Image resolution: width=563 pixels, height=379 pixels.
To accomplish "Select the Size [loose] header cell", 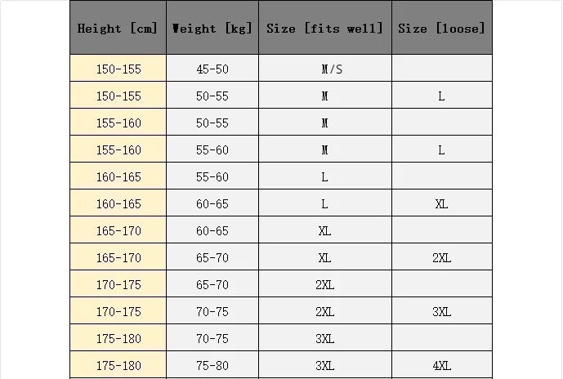I will click(442, 28).
